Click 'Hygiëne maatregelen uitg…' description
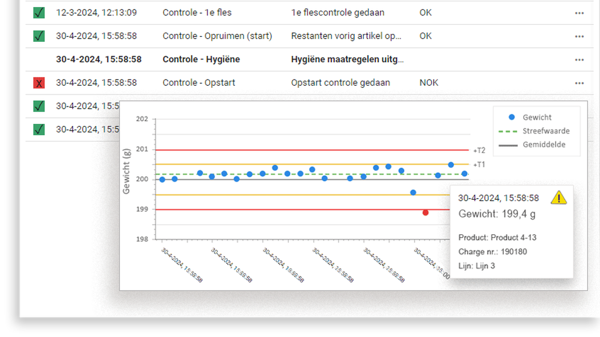 347,59
